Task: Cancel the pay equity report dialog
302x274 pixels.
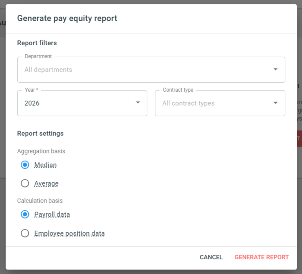Action: click(x=211, y=257)
